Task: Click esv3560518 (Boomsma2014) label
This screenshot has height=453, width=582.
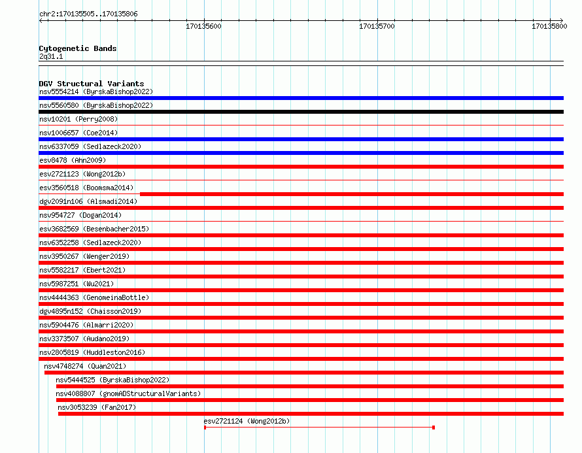Action: point(86,188)
